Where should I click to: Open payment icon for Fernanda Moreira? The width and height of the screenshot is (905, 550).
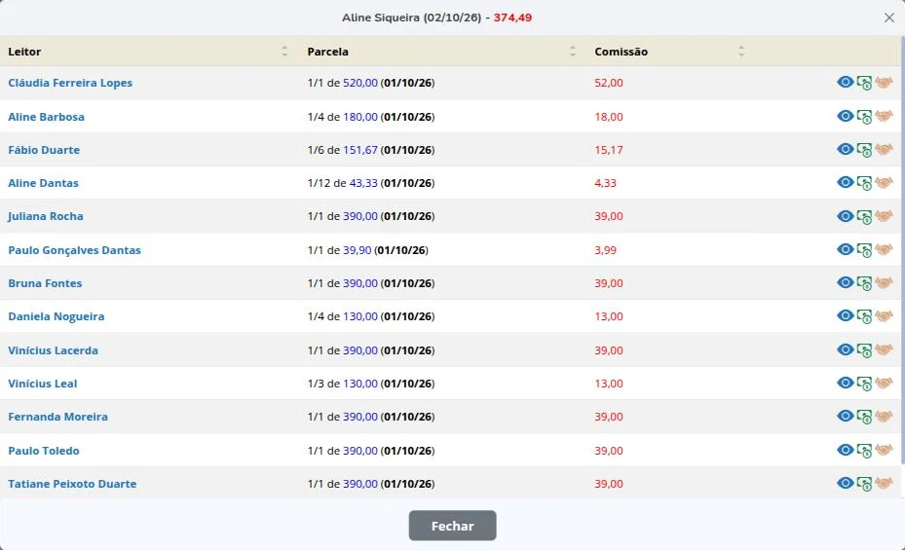[864, 417]
